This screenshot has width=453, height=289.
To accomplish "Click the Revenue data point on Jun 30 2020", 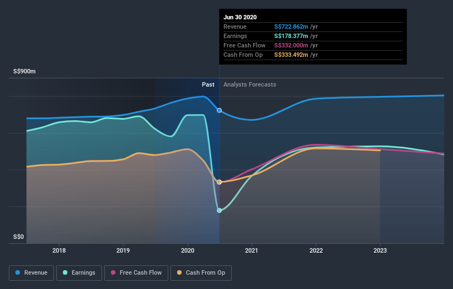I will pos(219,110).
